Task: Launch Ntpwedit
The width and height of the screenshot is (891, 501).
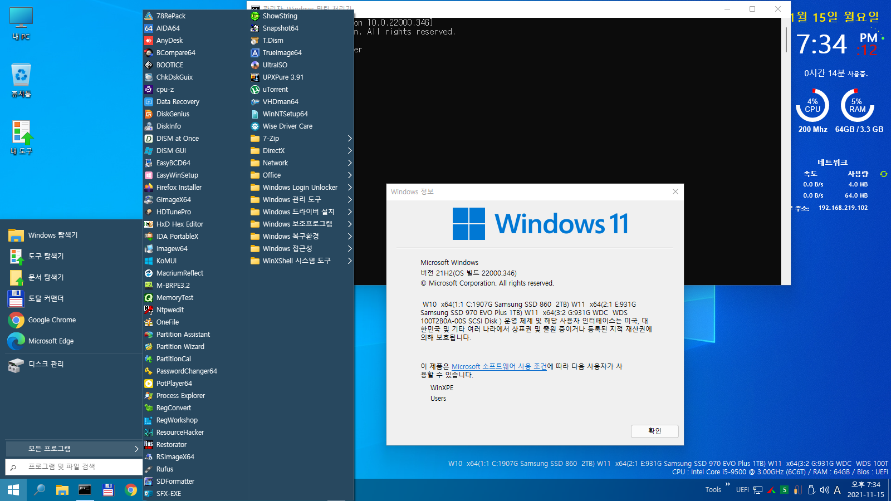Action: 170,310
